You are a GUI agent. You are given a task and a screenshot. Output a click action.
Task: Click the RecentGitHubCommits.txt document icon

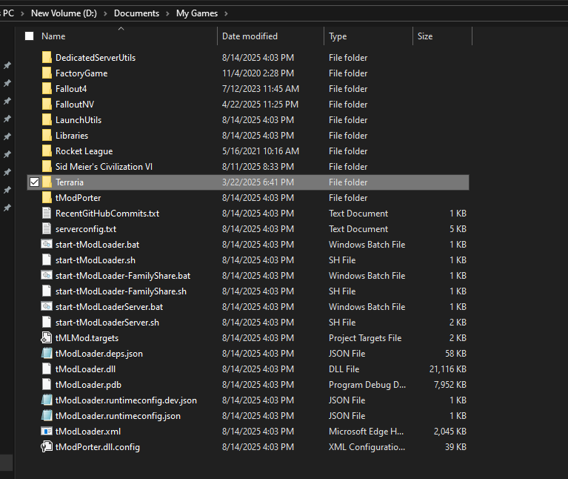point(47,214)
